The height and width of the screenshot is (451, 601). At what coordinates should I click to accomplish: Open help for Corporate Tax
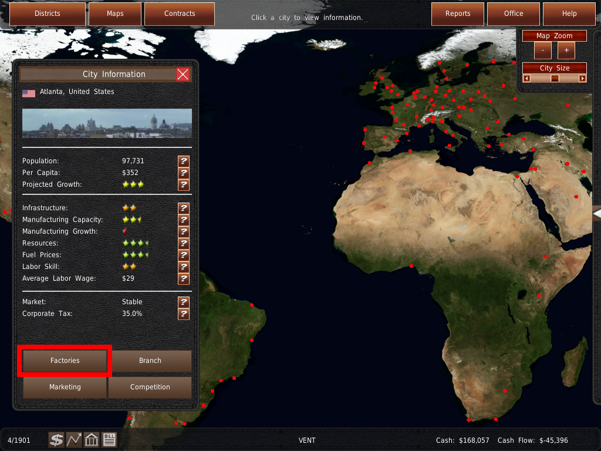point(184,314)
